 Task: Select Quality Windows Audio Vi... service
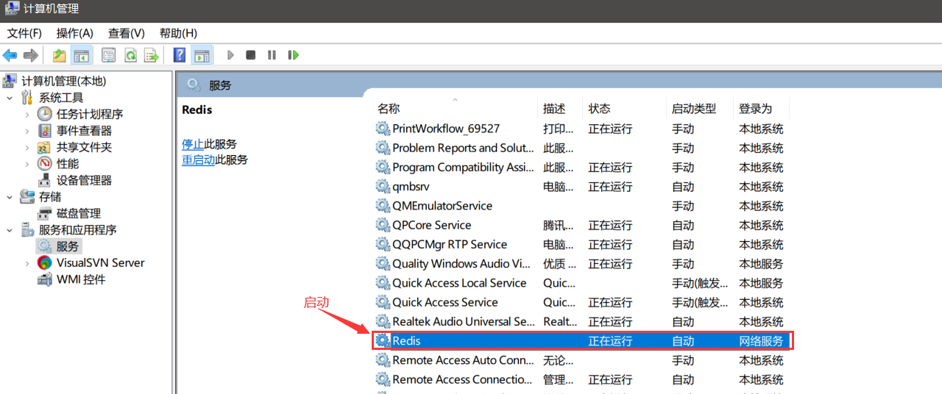pyautogui.click(x=581, y=264)
